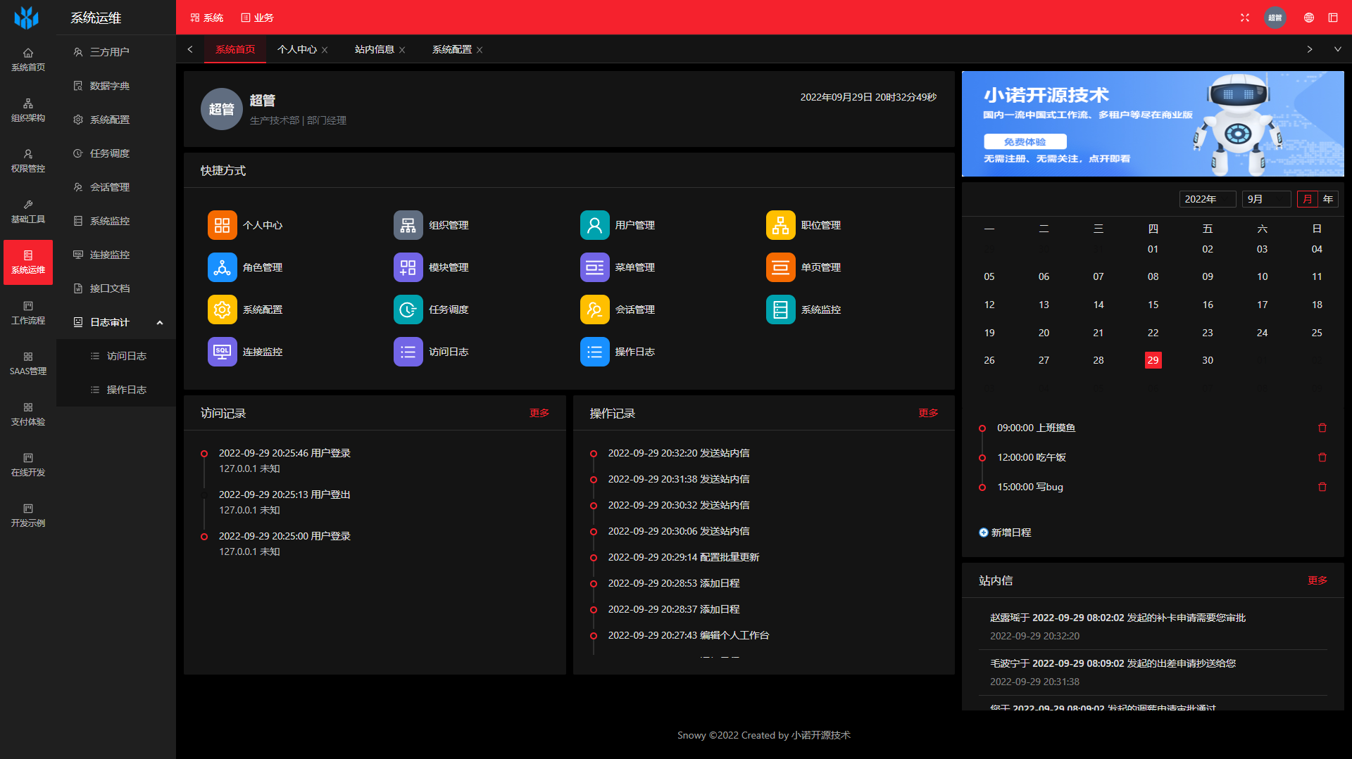1352x759 pixels.
Task: Open the 超管 avatar menu in top bar
Action: point(1275,18)
